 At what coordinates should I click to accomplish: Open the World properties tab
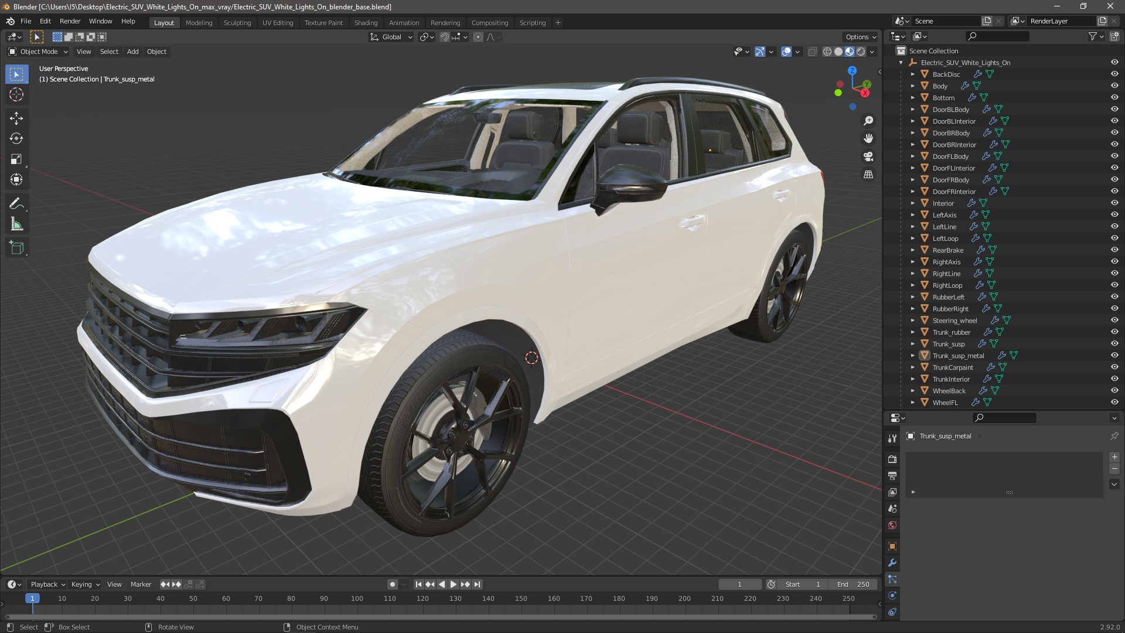(892, 525)
